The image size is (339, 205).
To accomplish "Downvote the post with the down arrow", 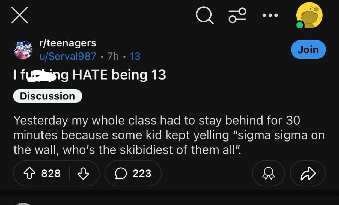I will (83, 174).
